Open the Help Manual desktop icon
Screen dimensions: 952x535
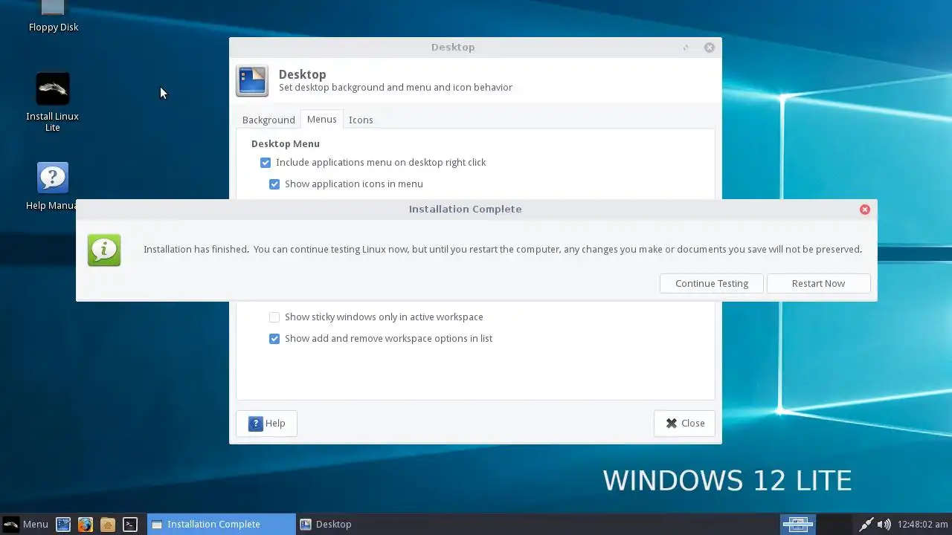point(53,186)
